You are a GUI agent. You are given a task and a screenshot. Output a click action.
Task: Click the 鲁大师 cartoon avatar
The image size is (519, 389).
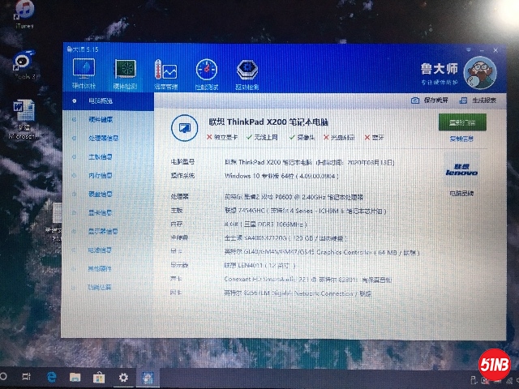(x=479, y=72)
